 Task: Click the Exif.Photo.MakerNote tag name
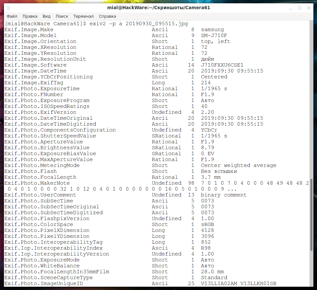(37, 183)
